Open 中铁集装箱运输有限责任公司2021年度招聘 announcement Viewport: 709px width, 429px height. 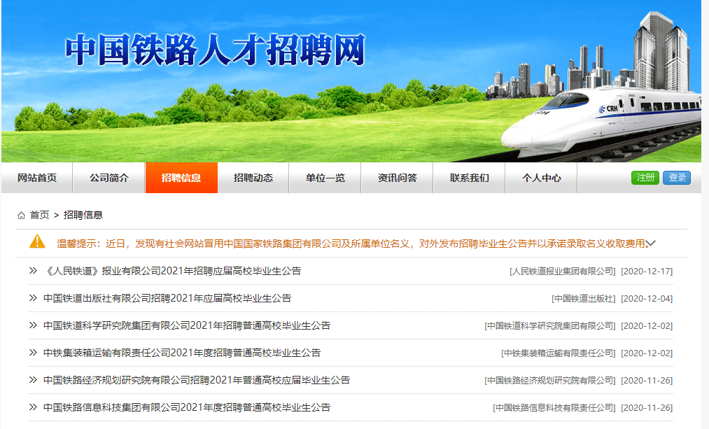tap(182, 353)
